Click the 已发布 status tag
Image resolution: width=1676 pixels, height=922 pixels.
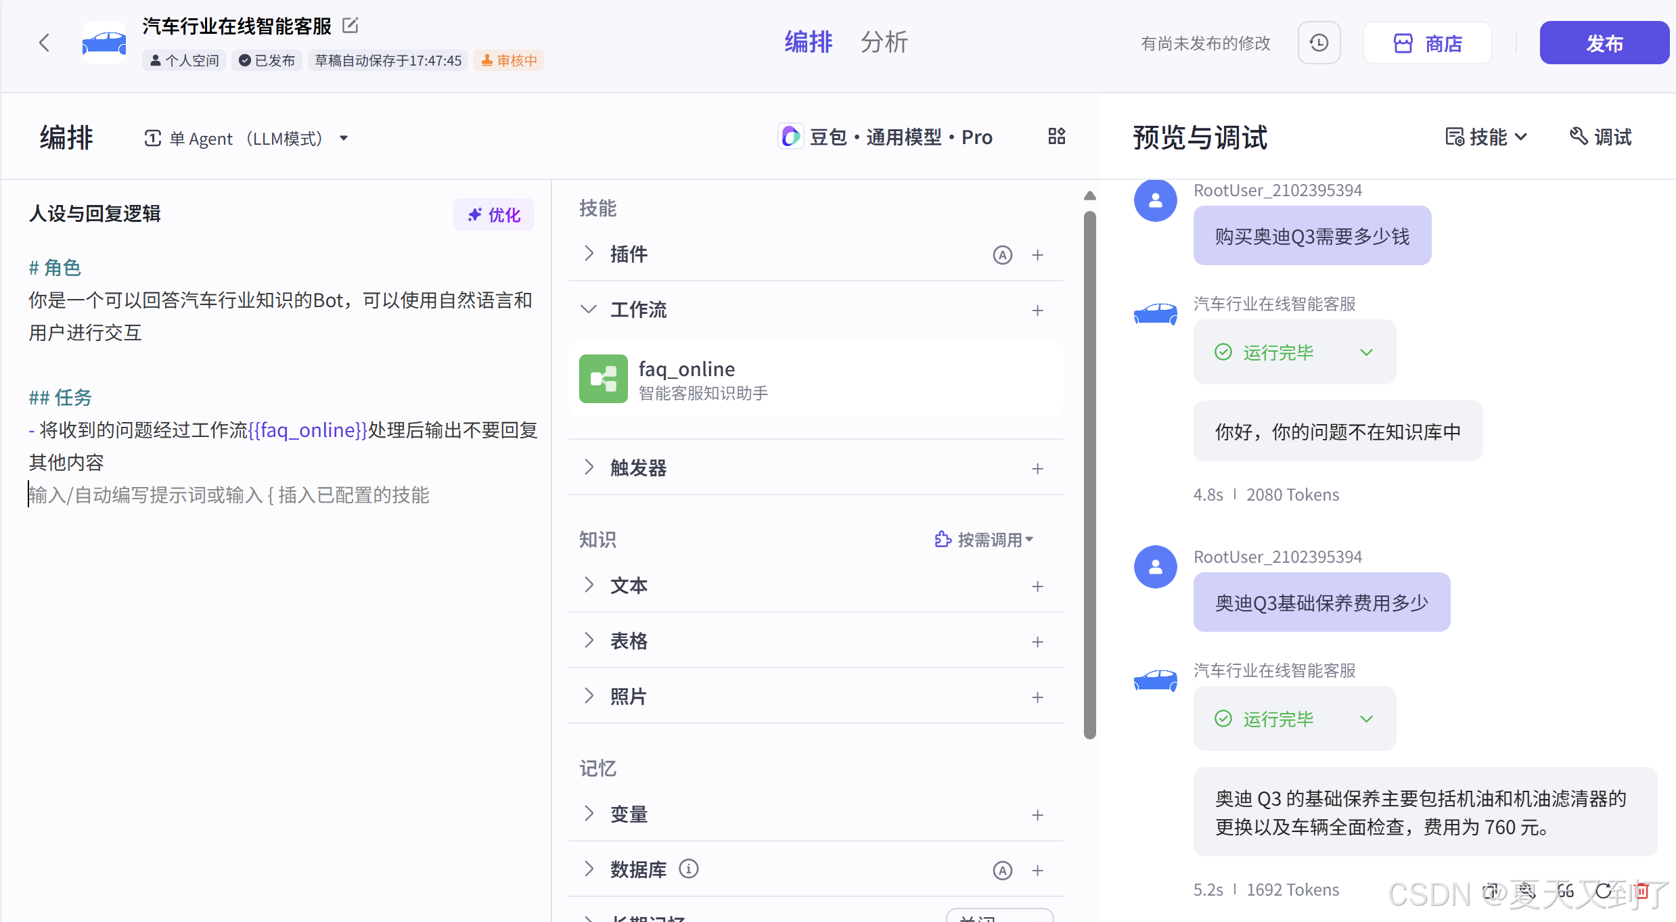coord(267,60)
